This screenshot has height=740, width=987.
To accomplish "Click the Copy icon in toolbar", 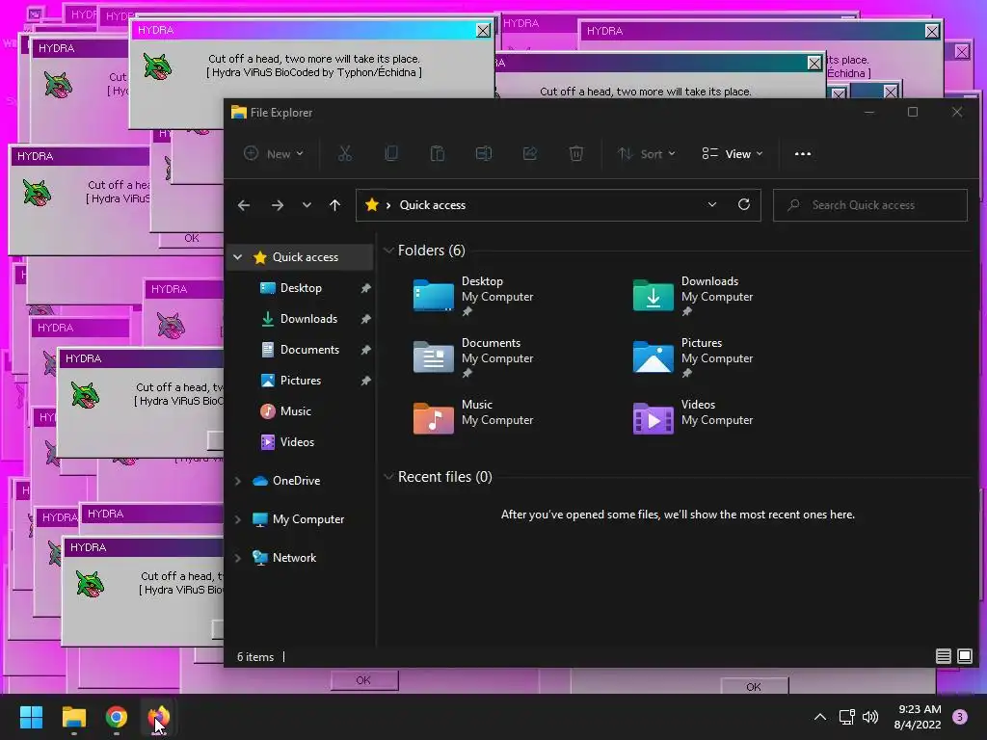I will (391, 153).
